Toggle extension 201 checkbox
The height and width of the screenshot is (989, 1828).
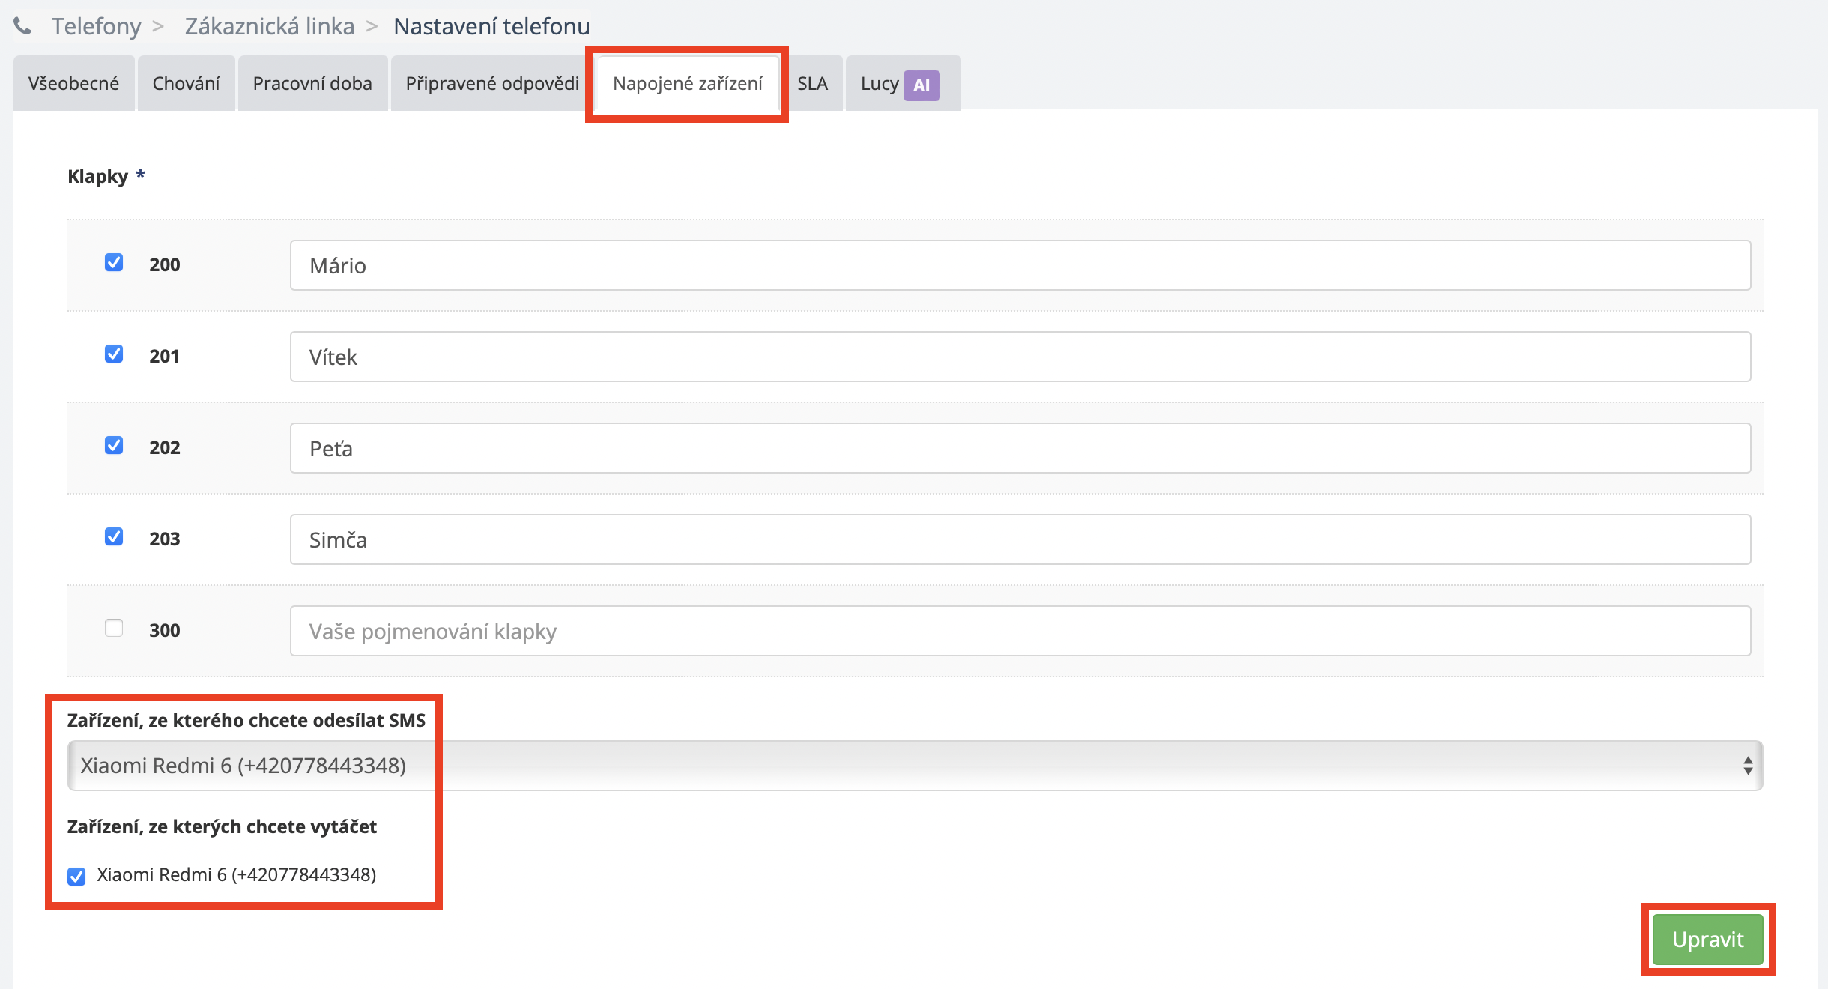coord(114,354)
